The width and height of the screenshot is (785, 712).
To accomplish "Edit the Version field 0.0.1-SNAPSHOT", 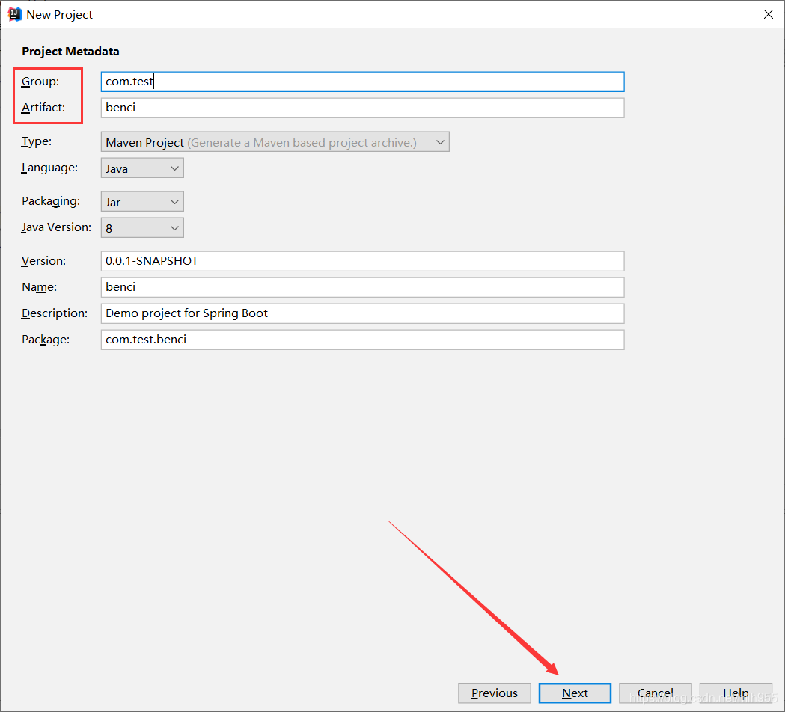I will pos(362,261).
